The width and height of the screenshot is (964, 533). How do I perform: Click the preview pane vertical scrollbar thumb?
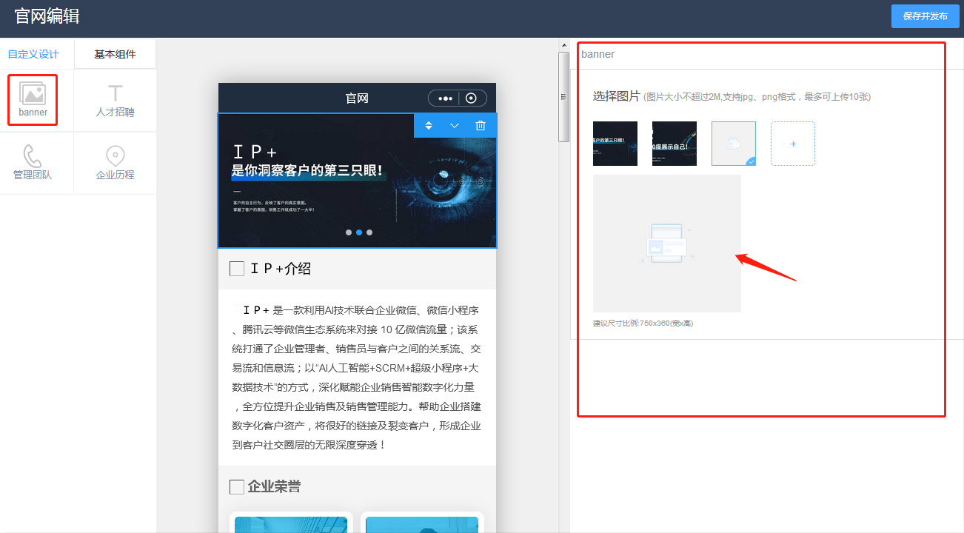pyautogui.click(x=563, y=96)
